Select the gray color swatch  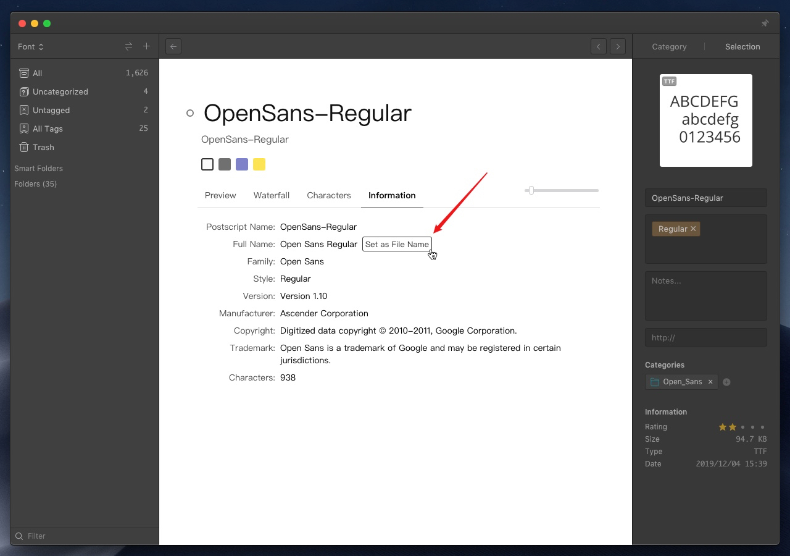pyautogui.click(x=225, y=164)
